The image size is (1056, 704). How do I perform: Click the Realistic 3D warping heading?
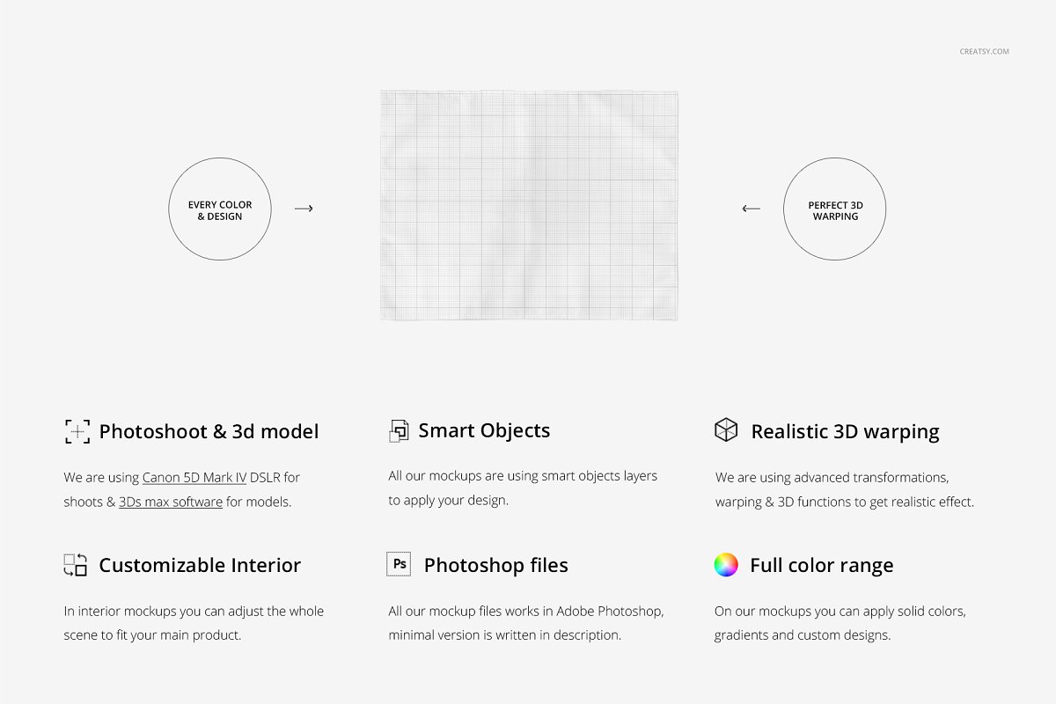(x=845, y=431)
